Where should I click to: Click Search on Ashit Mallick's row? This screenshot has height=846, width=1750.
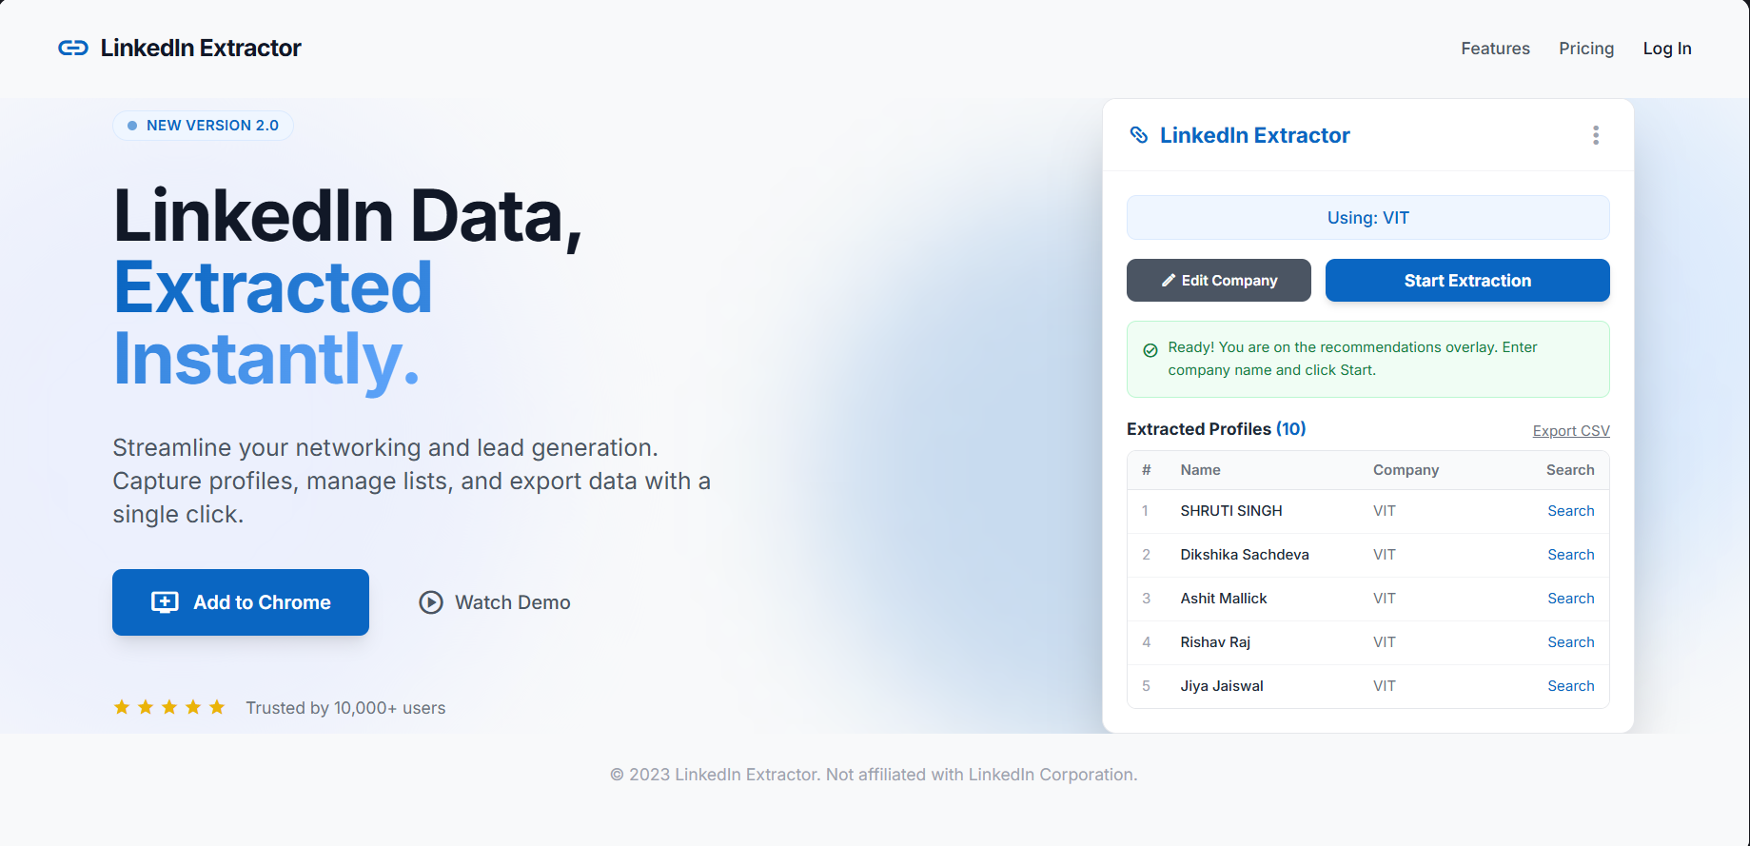(1570, 599)
